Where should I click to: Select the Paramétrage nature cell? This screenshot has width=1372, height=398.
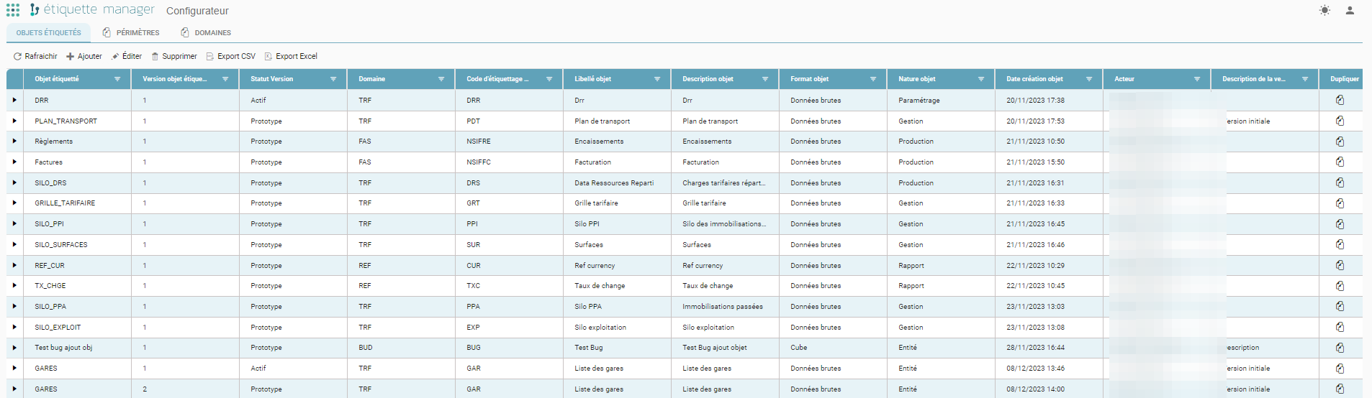coord(941,101)
